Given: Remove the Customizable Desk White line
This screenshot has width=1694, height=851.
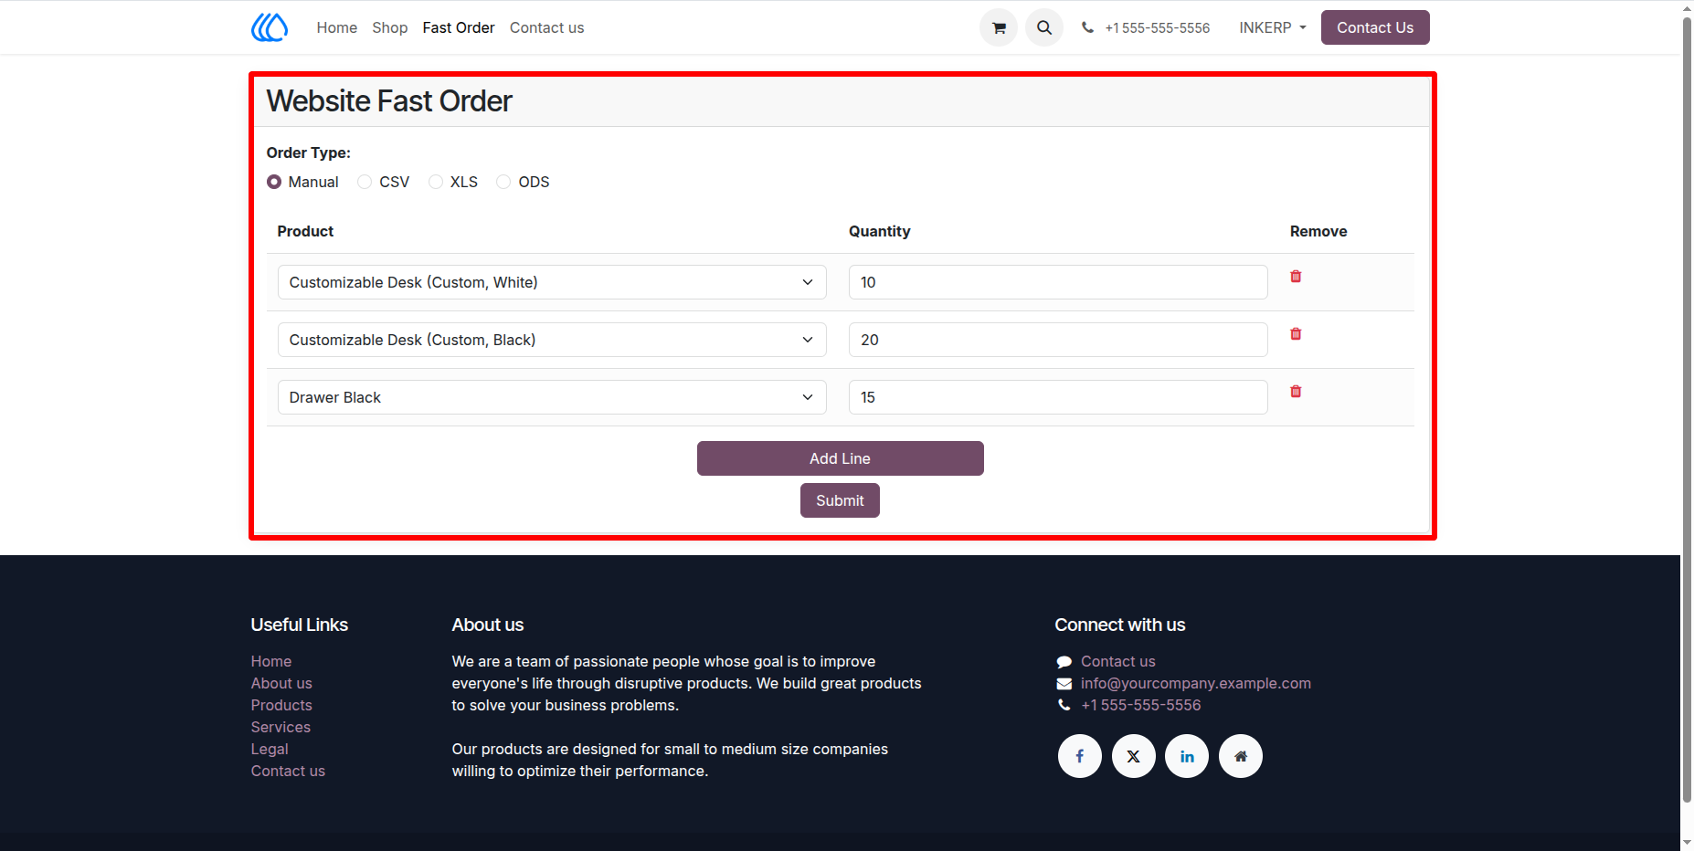Looking at the screenshot, I should click(x=1296, y=277).
